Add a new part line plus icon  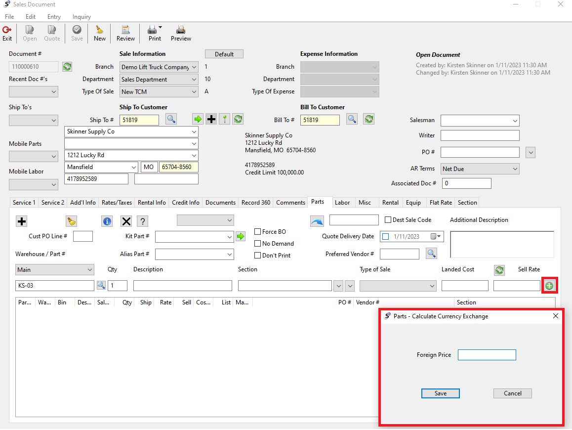pos(22,221)
